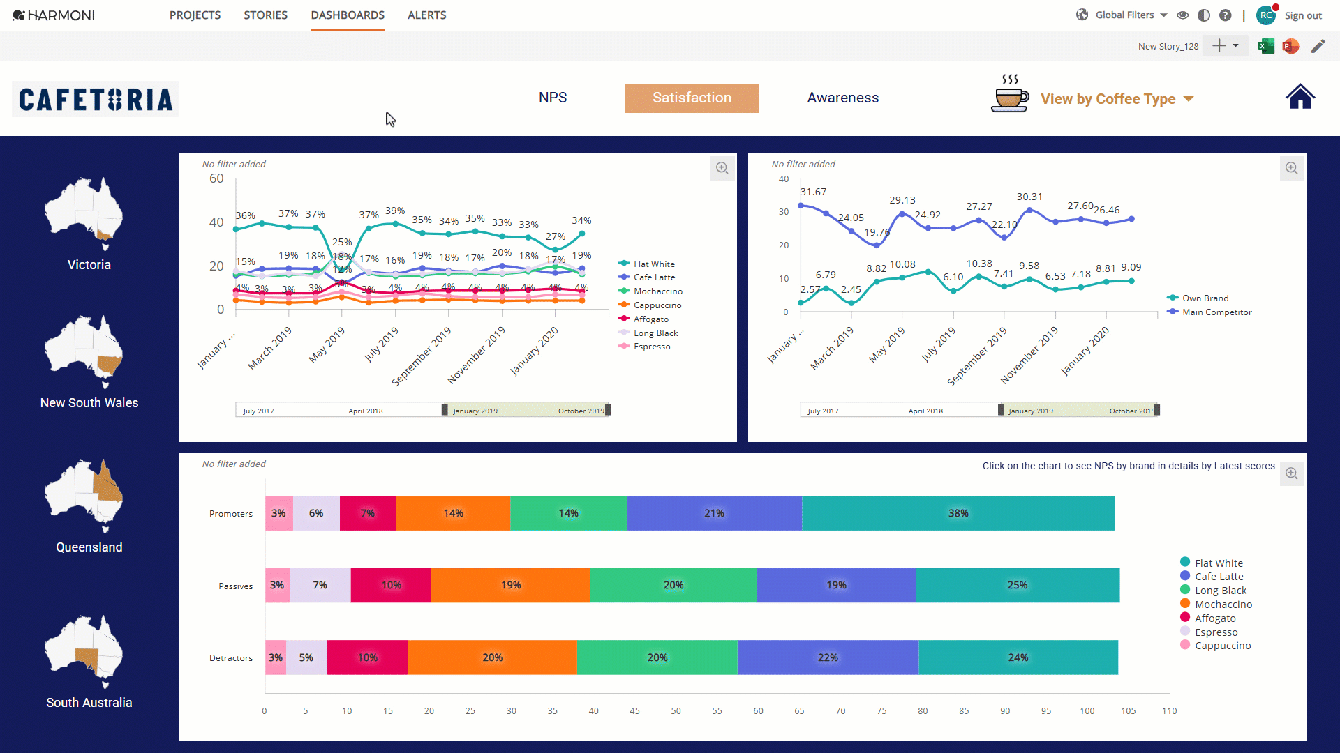
Task: Click Flat White swatch in bar chart legend
Action: coord(1185,562)
